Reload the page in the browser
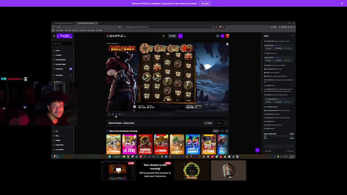 pyautogui.click(x=59, y=27)
